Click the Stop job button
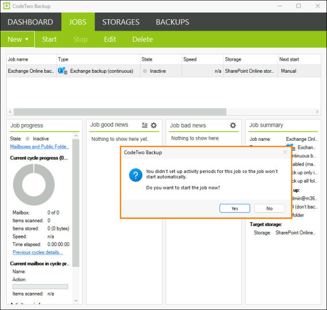 tap(80, 39)
